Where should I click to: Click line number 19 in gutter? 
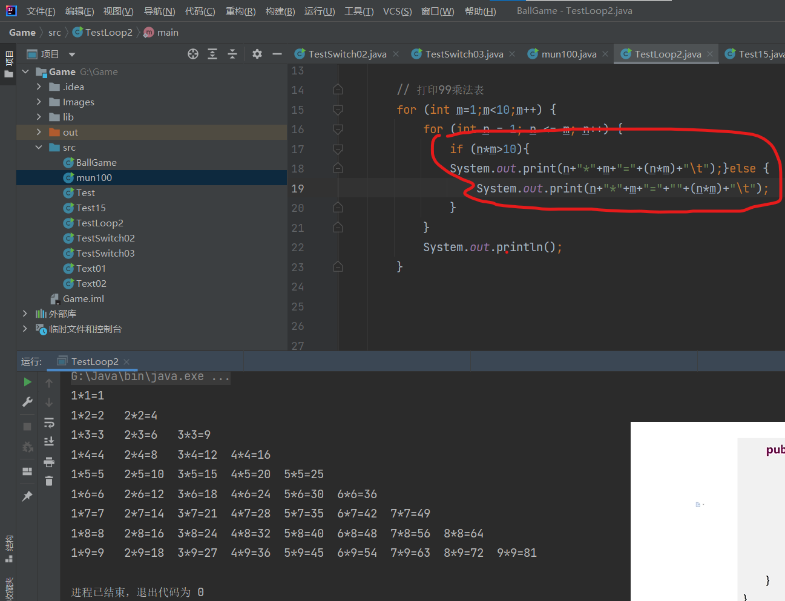(x=298, y=188)
